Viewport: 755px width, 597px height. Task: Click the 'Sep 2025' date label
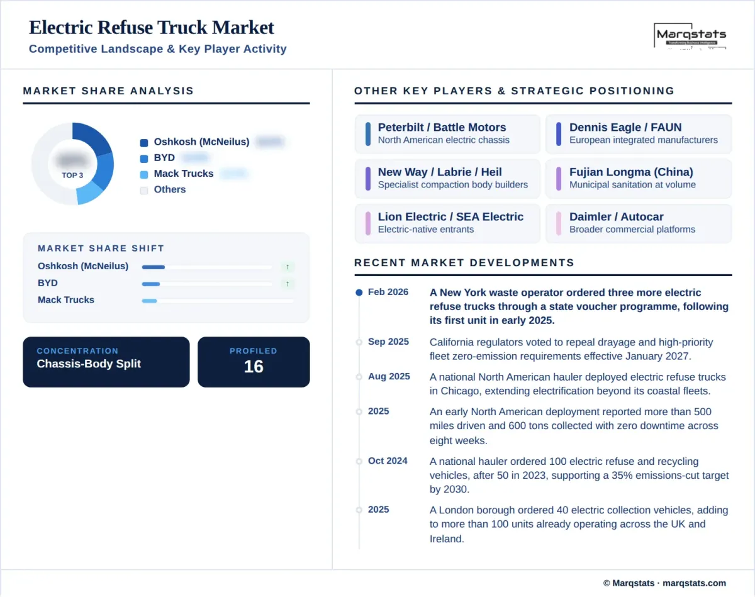(x=388, y=342)
